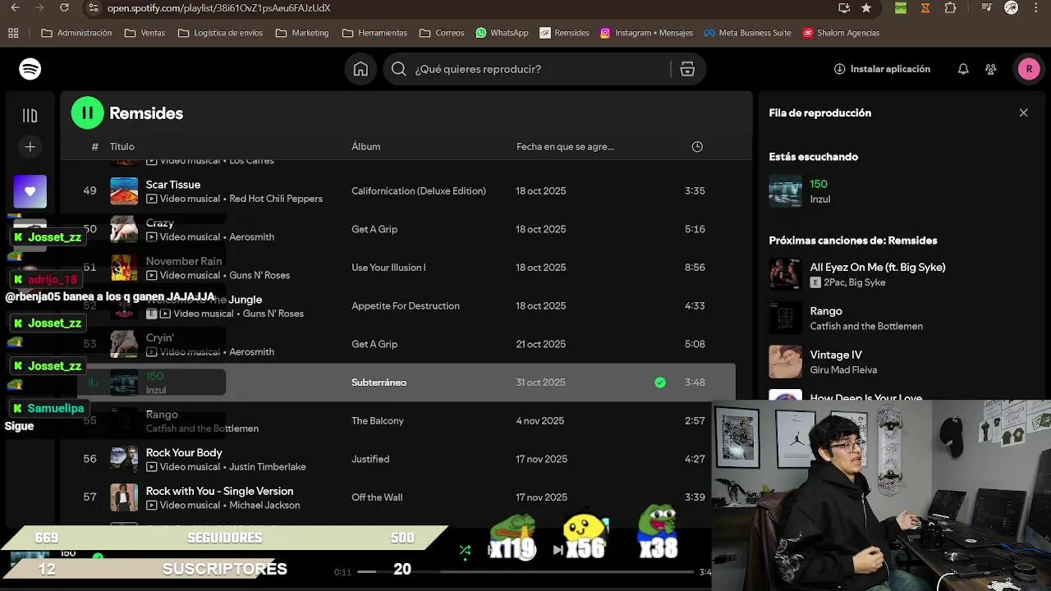Open the pink R account menu
The height and width of the screenshot is (591, 1051).
pos(1029,69)
